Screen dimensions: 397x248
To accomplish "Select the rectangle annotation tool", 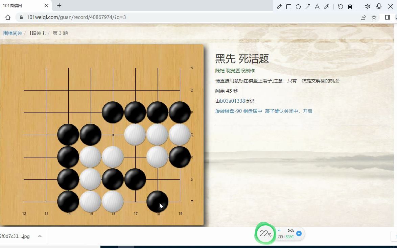I will click(x=289, y=7).
